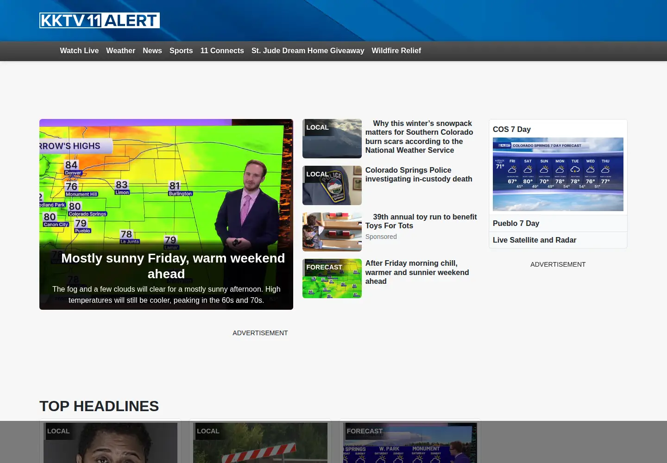The width and height of the screenshot is (667, 463).
Task: Open the 39th annual toy run article
Action: tap(421, 221)
